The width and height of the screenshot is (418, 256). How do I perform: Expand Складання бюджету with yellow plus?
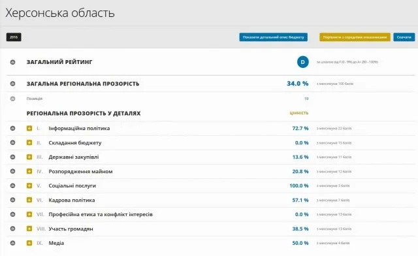pos(29,142)
